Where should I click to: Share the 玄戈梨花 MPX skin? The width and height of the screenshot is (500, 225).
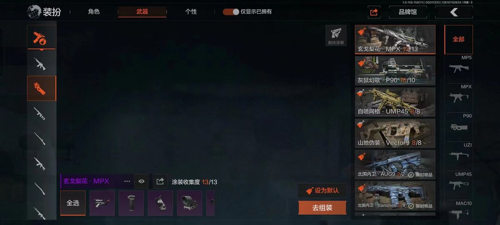pos(160,181)
